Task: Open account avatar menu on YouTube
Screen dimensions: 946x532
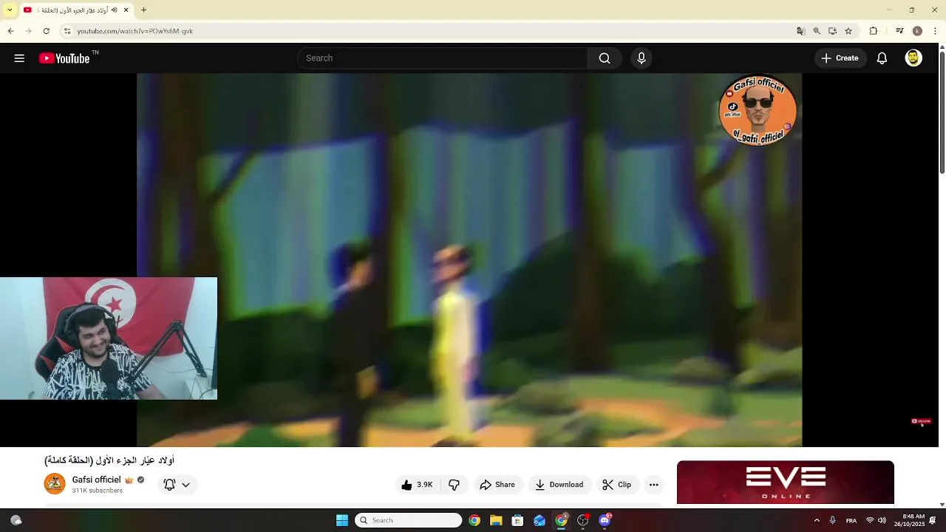Action: (x=913, y=58)
